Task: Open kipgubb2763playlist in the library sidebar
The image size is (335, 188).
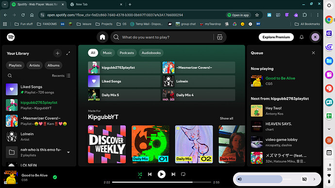Action: point(39,105)
